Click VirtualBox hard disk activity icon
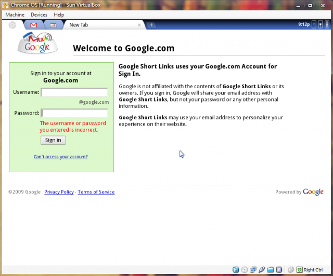The height and width of the screenshot is (276, 333). 236,270
